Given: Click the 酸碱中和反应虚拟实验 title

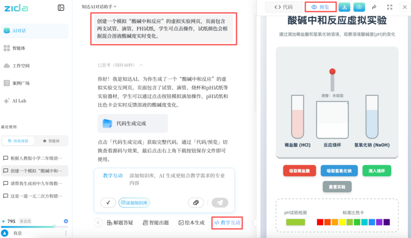Looking at the screenshot, I should (x=337, y=21).
